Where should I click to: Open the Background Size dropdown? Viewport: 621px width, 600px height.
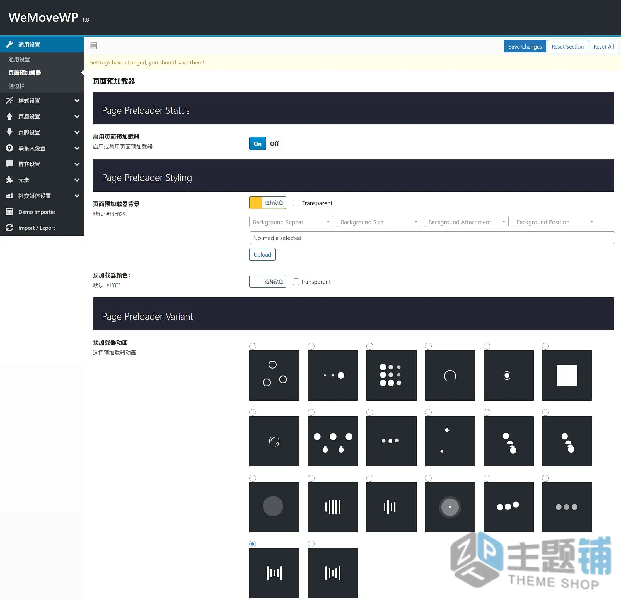coord(379,222)
